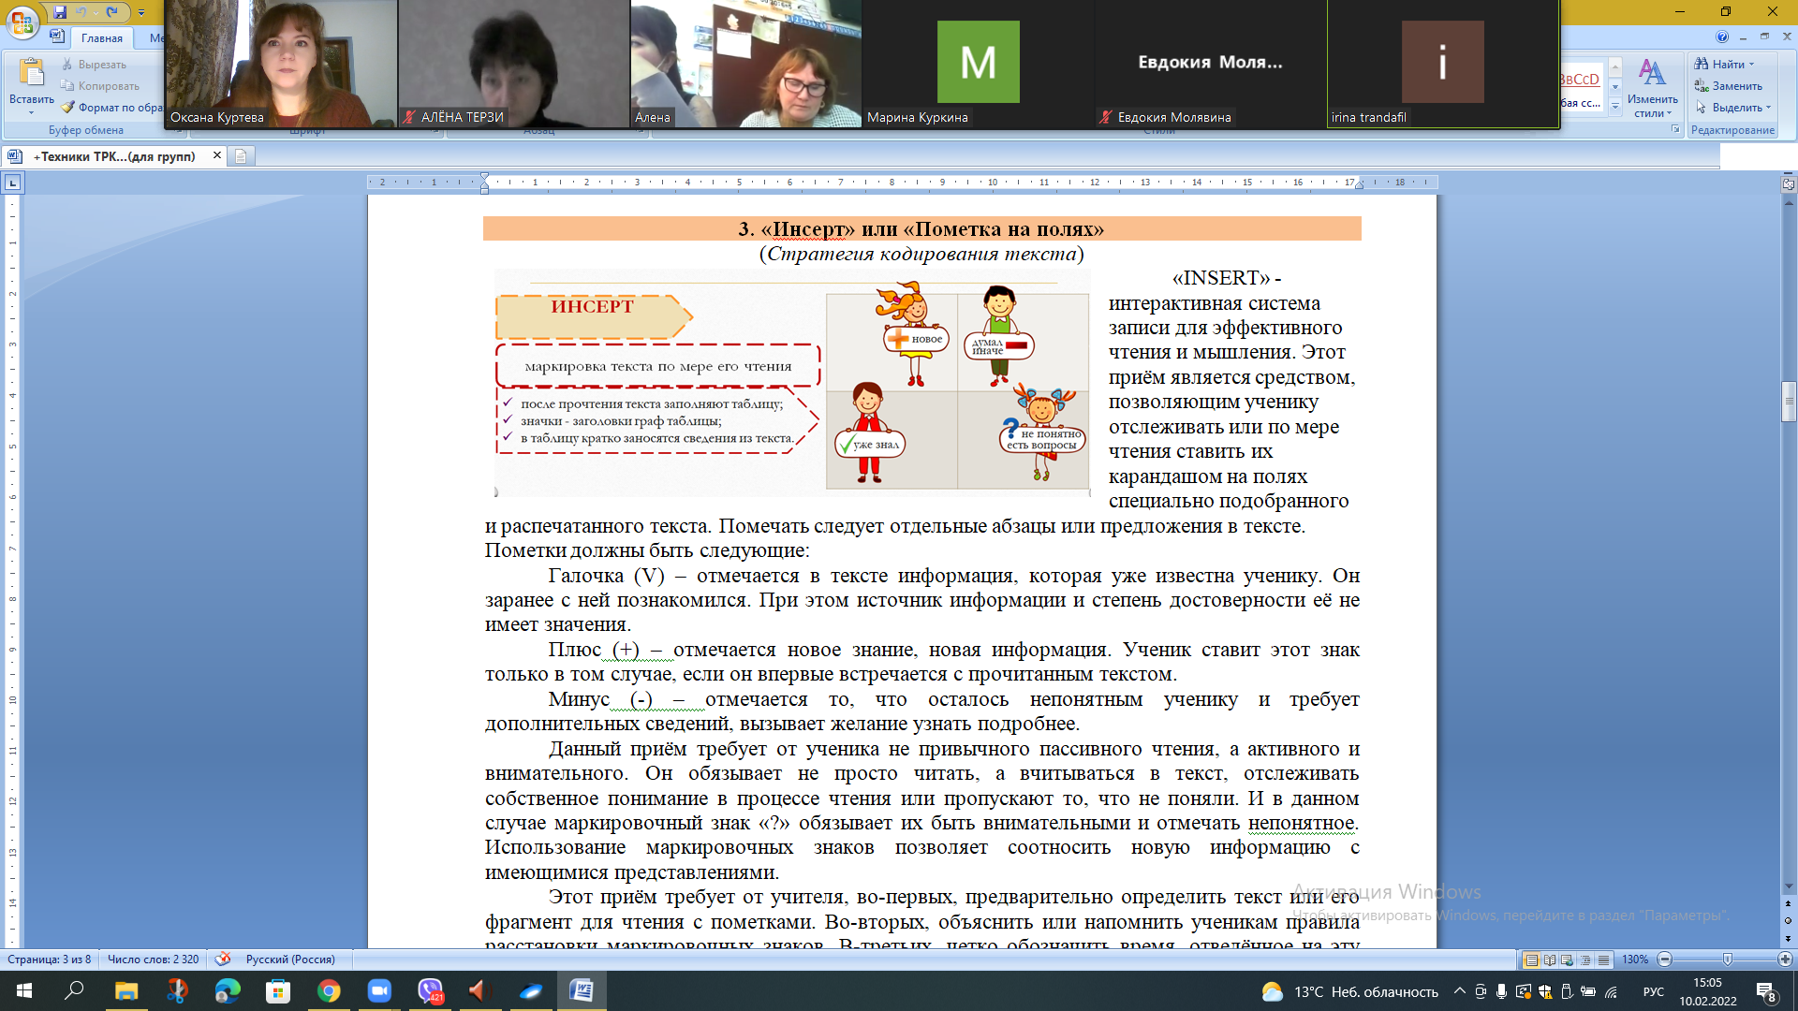Toggle Draft view in status bar
This screenshot has height=1011, width=1798.
(x=1603, y=960)
